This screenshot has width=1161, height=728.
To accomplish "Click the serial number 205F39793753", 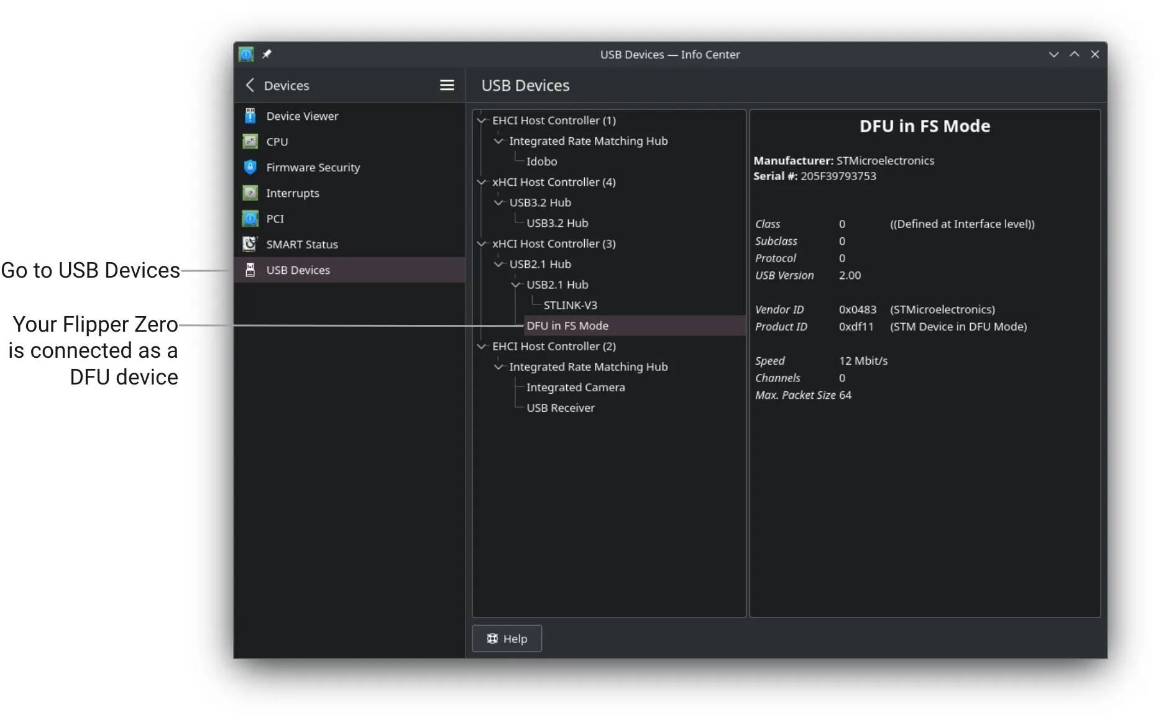I will [x=838, y=176].
